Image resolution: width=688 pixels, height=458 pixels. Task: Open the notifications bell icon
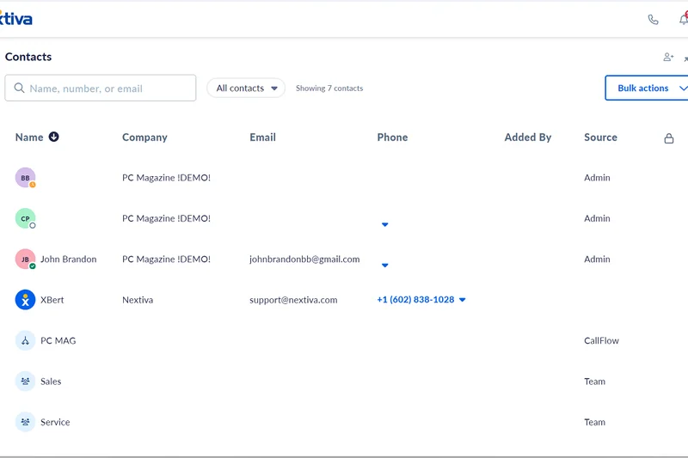point(683,20)
